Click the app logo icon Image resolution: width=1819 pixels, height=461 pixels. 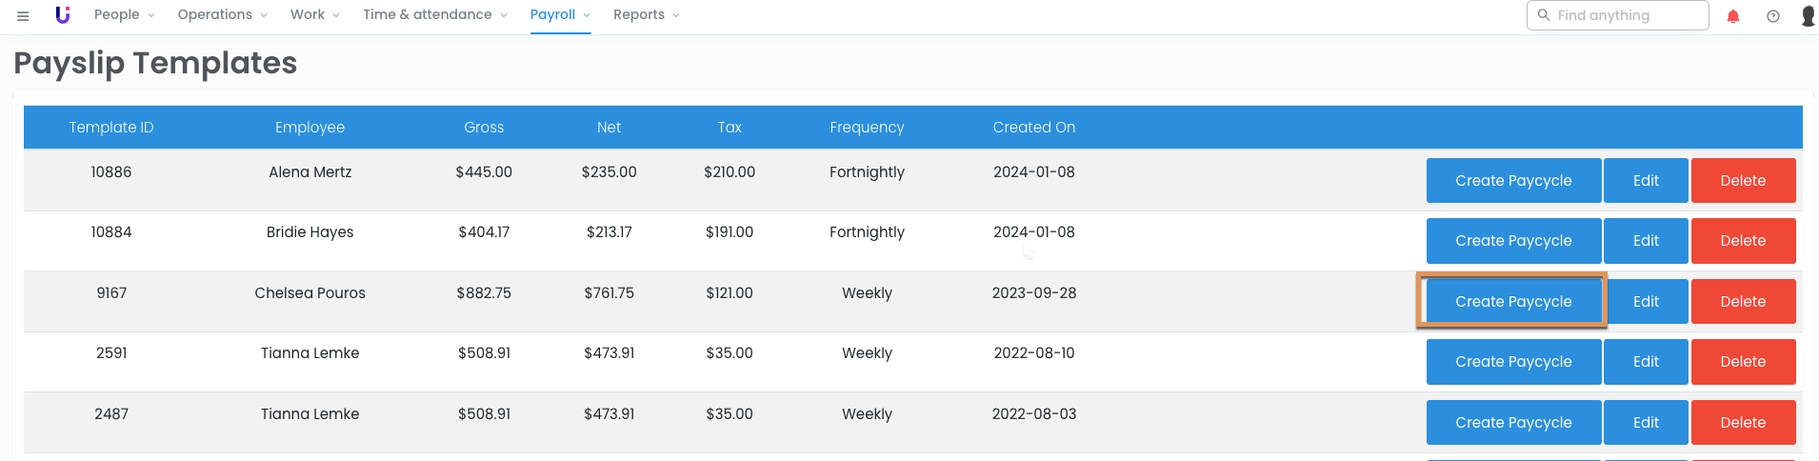pyautogui.click(x=63, y=15)
